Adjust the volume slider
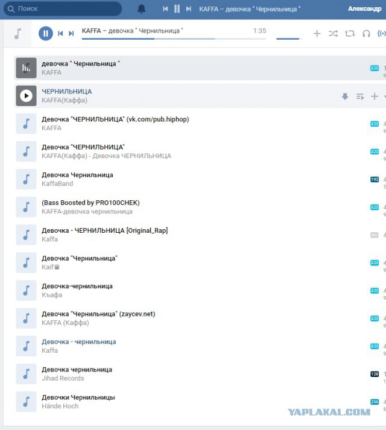 pos(289,39)
